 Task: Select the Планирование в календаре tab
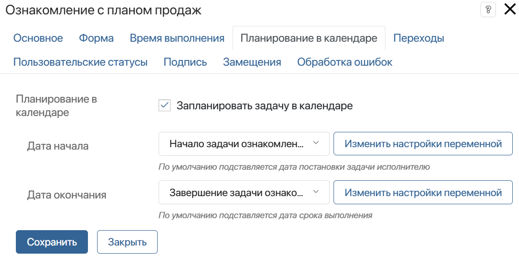coord(309,38)
